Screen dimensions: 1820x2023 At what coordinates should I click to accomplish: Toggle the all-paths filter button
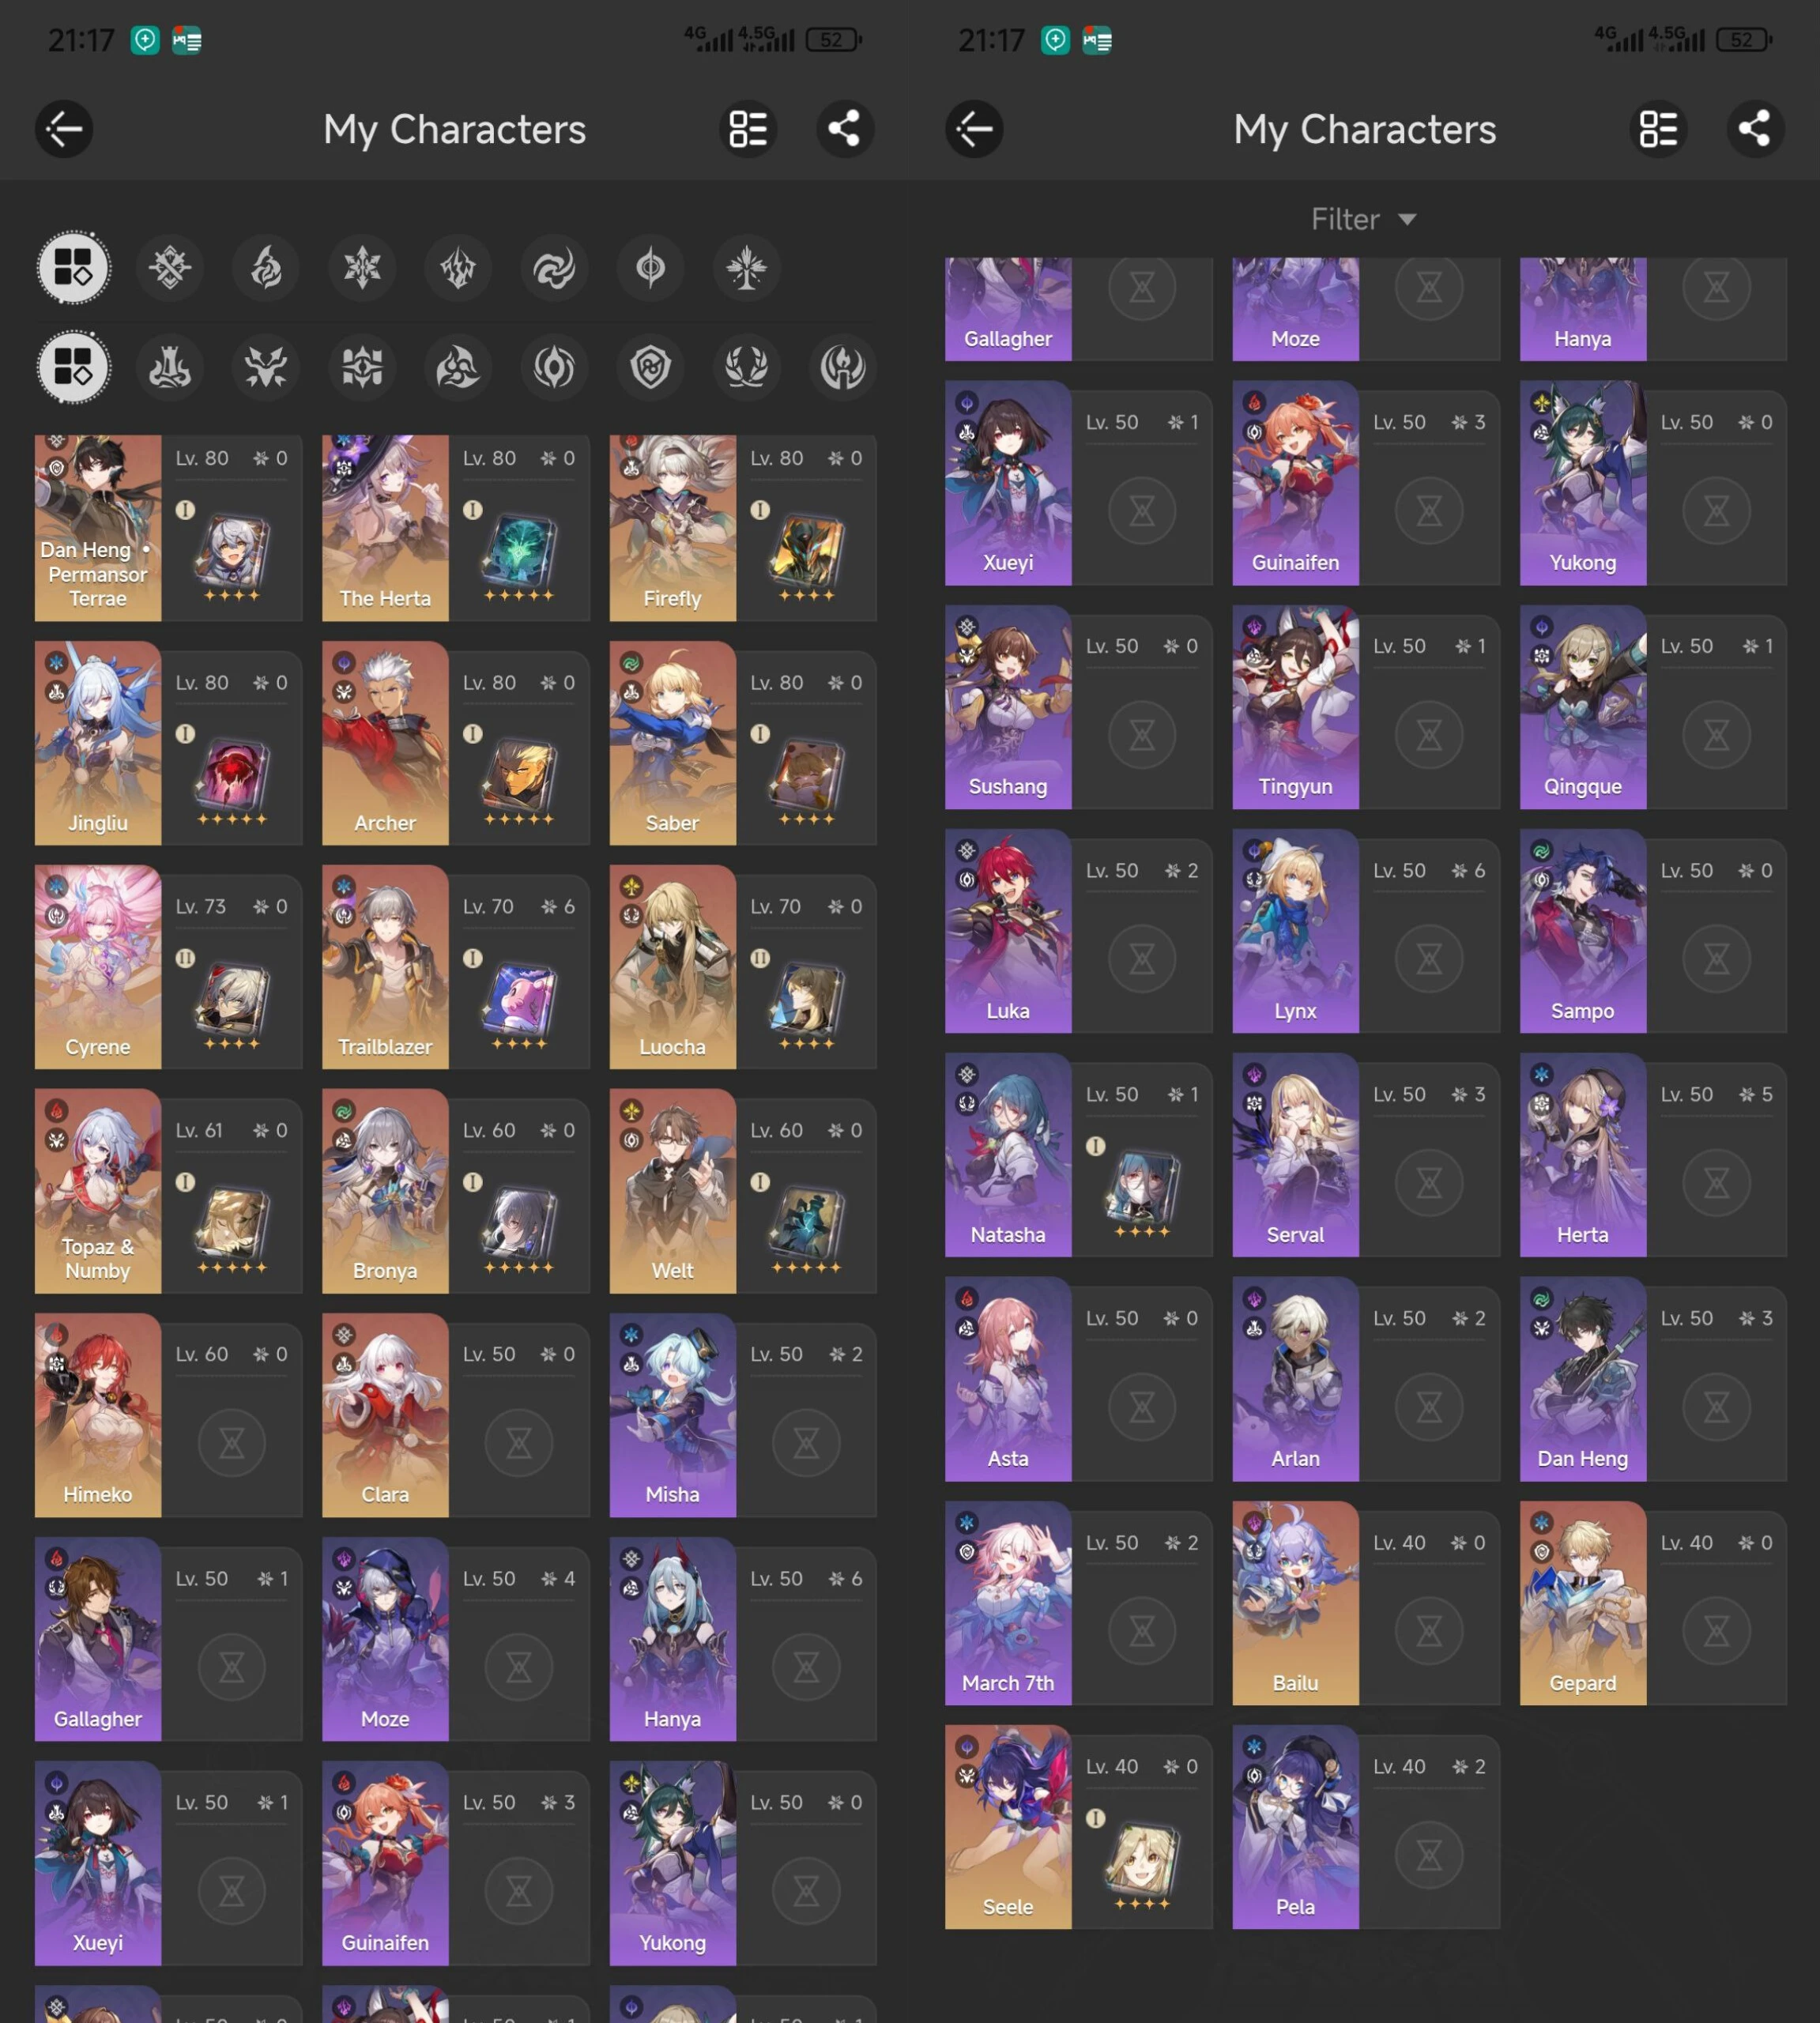tap(73, 367)
